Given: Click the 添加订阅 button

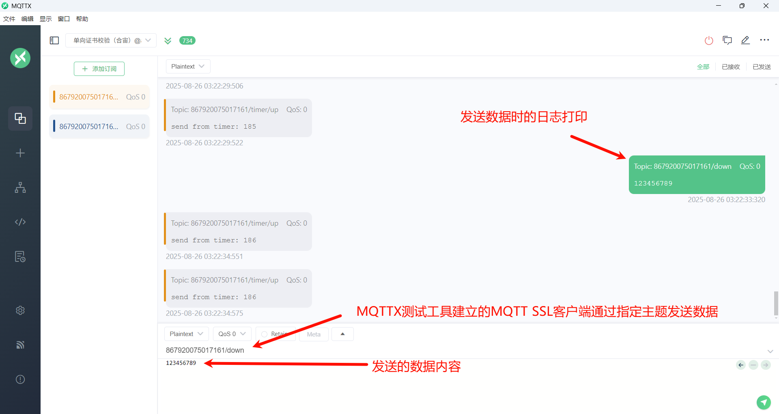Looking at the screenshot, I should (x=99, y=69).
